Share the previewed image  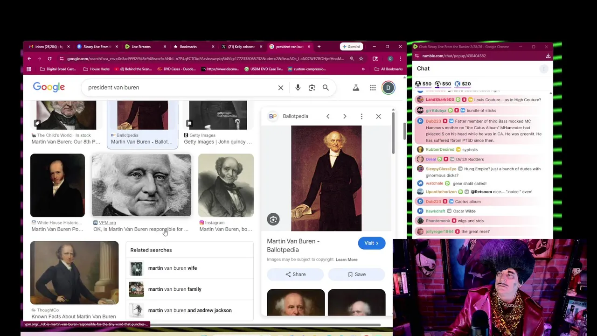coord(295,274)
